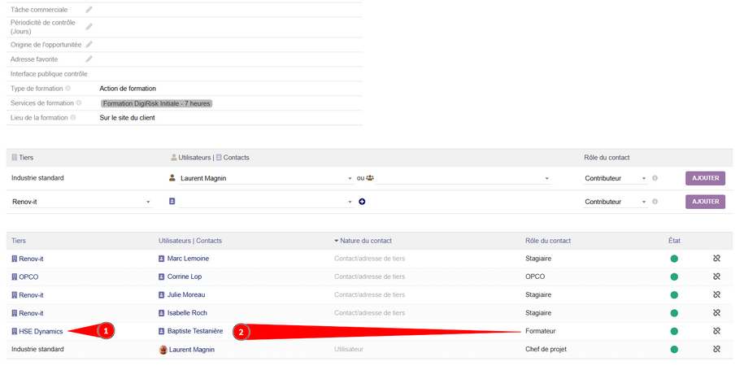This screenshot has width=744, height=366.
Task: Open the HSE Dynamics tiers link
Action: click(41, 331)
